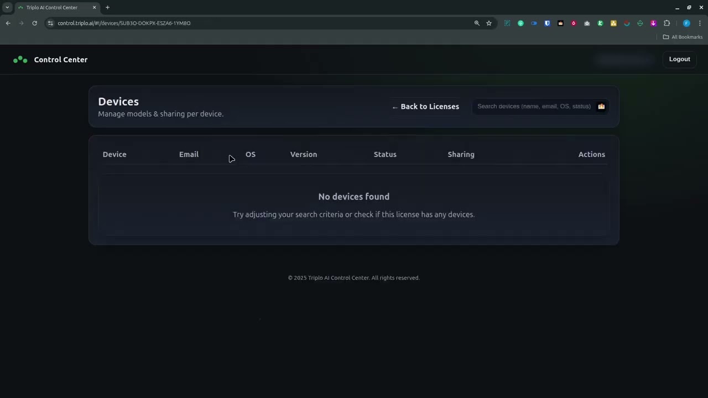Open the gray camera extension icon
This screenshot has width=708, height=398.
click(587, 23)
